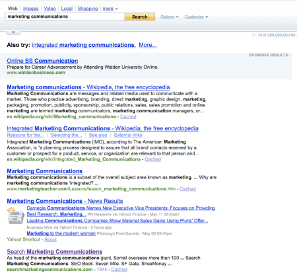Click searchmarketingcommunications.com green URL text
This screenshot has width=297, height=275.
(49, 270)
